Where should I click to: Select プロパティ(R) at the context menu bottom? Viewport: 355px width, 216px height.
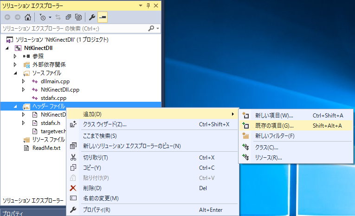pos(96,210)
